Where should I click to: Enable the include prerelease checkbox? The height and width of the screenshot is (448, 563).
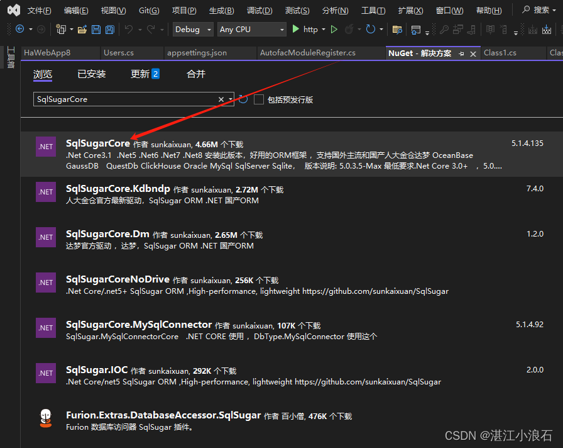point(258,99)
